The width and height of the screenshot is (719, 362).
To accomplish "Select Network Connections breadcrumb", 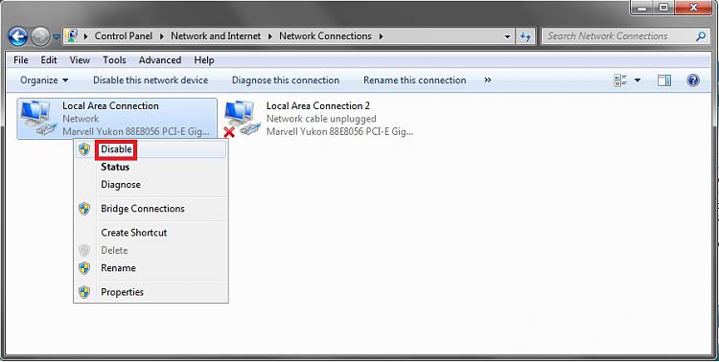I will [x=325, y=35].
